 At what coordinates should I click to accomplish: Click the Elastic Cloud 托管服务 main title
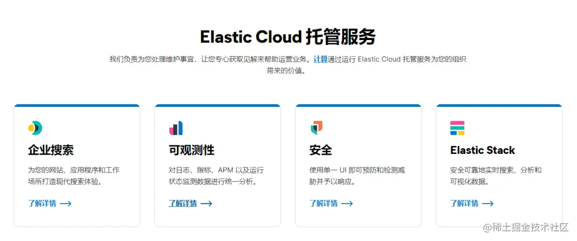click(288, 37)
